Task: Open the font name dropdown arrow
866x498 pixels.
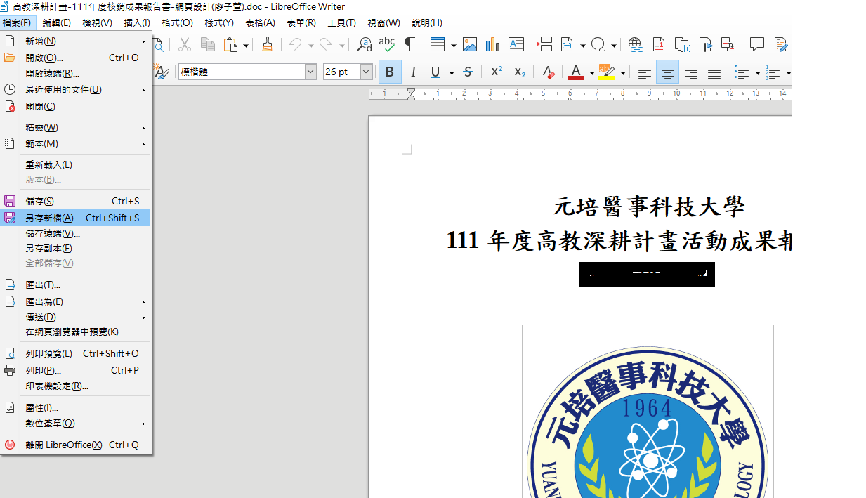Action: point(310,72)
